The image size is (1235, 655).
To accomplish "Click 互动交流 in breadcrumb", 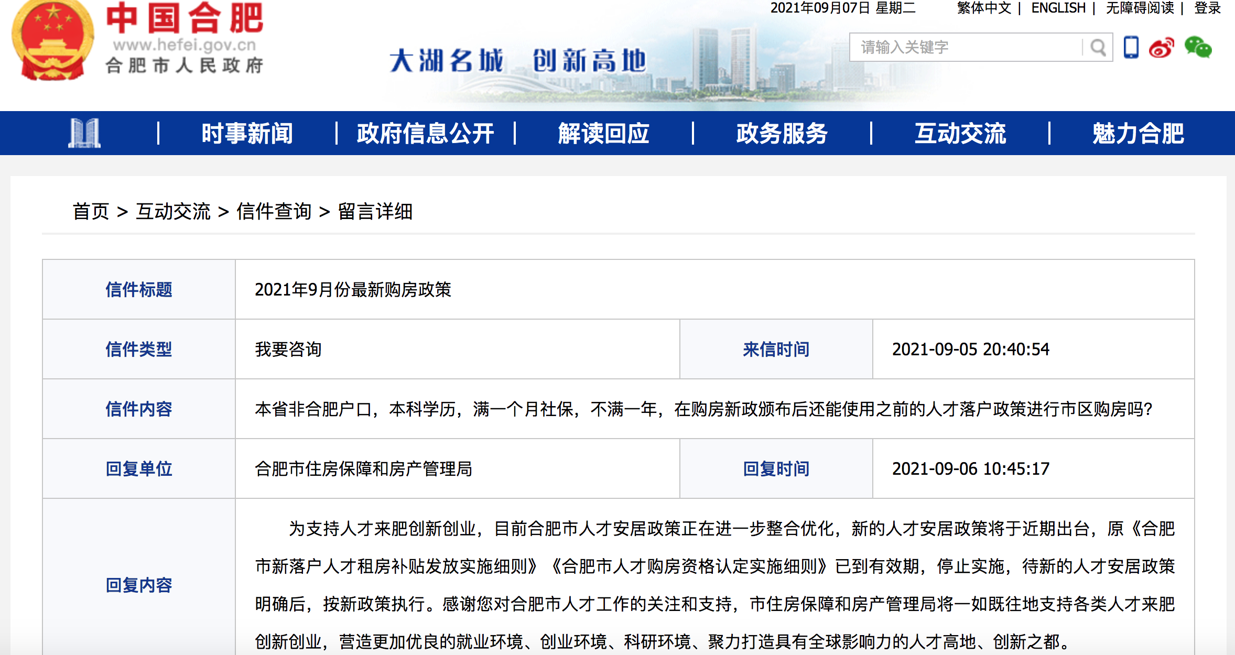I will point(173,212).
